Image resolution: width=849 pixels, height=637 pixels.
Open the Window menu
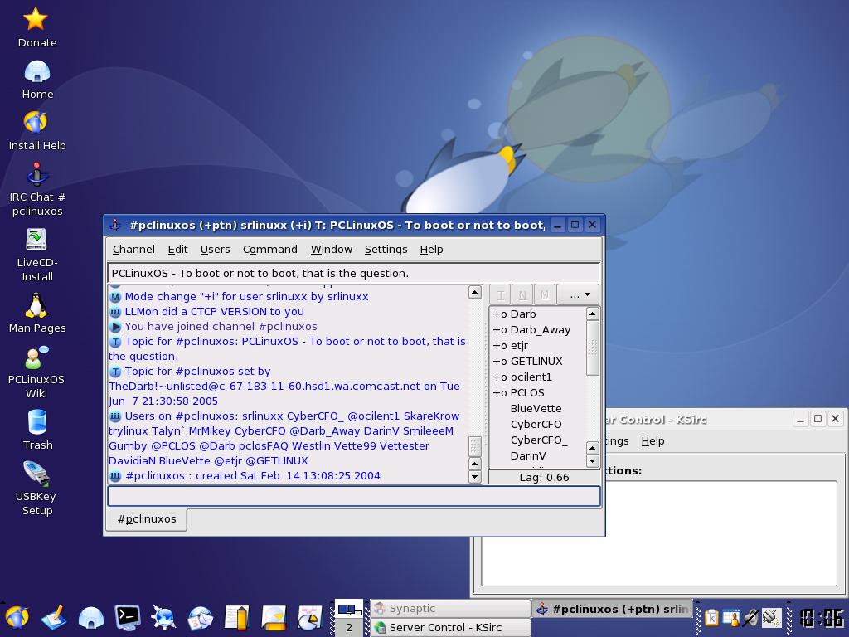(332, 249)
